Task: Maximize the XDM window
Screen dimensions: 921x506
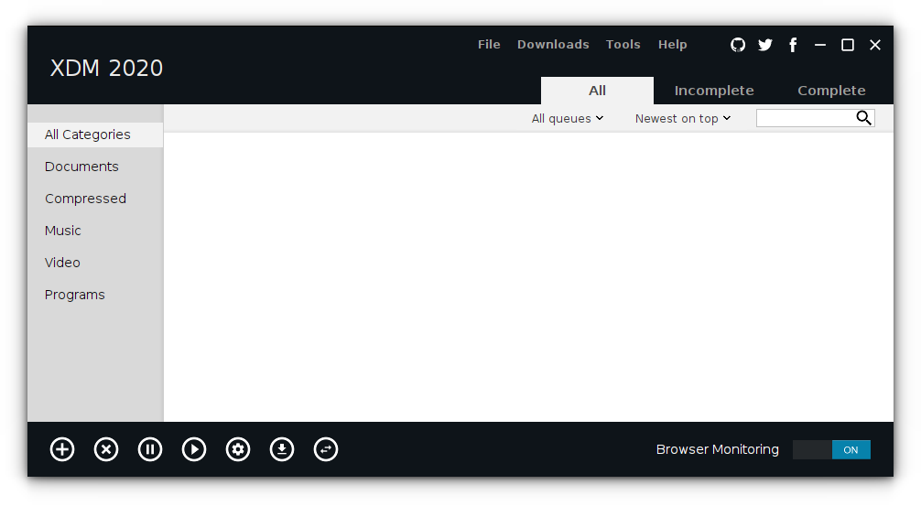Action: coord(848,45)
